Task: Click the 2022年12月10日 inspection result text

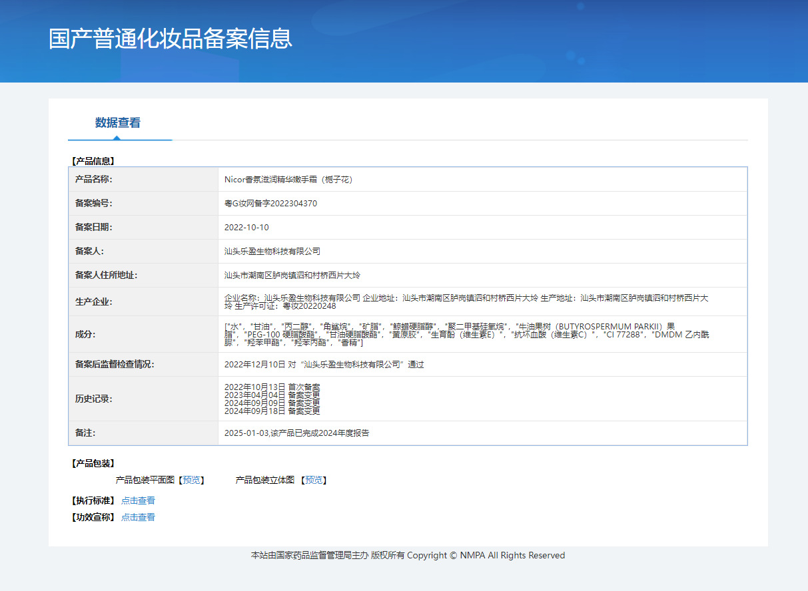Action: pyautogui.click(x=324, y=365)
